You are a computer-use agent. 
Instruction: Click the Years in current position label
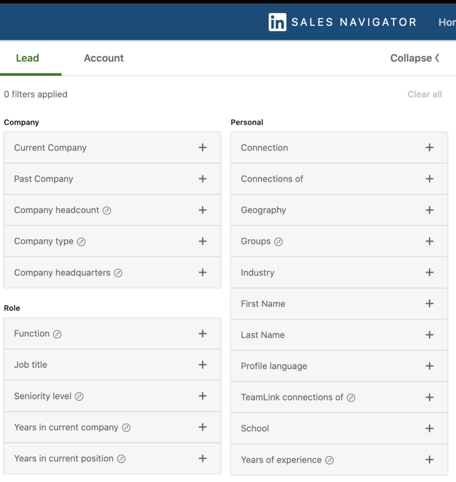click(x=64, y=458)
